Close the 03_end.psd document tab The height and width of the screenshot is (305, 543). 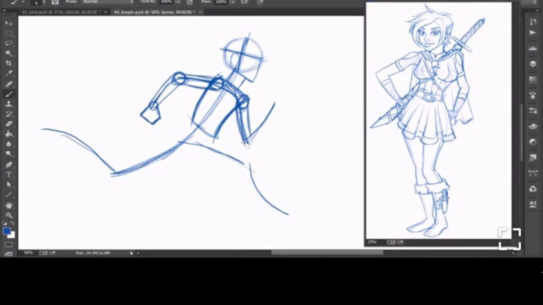(x=106, y=12)
